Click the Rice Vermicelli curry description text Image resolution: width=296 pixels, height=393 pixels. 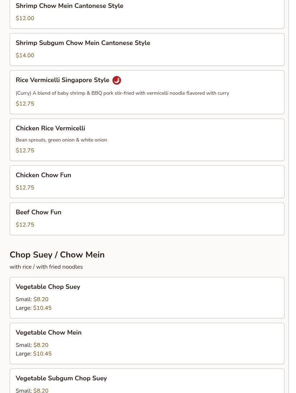[122, 93]
